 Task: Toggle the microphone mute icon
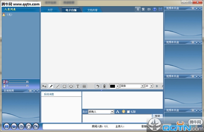click(x=5, y=85)
